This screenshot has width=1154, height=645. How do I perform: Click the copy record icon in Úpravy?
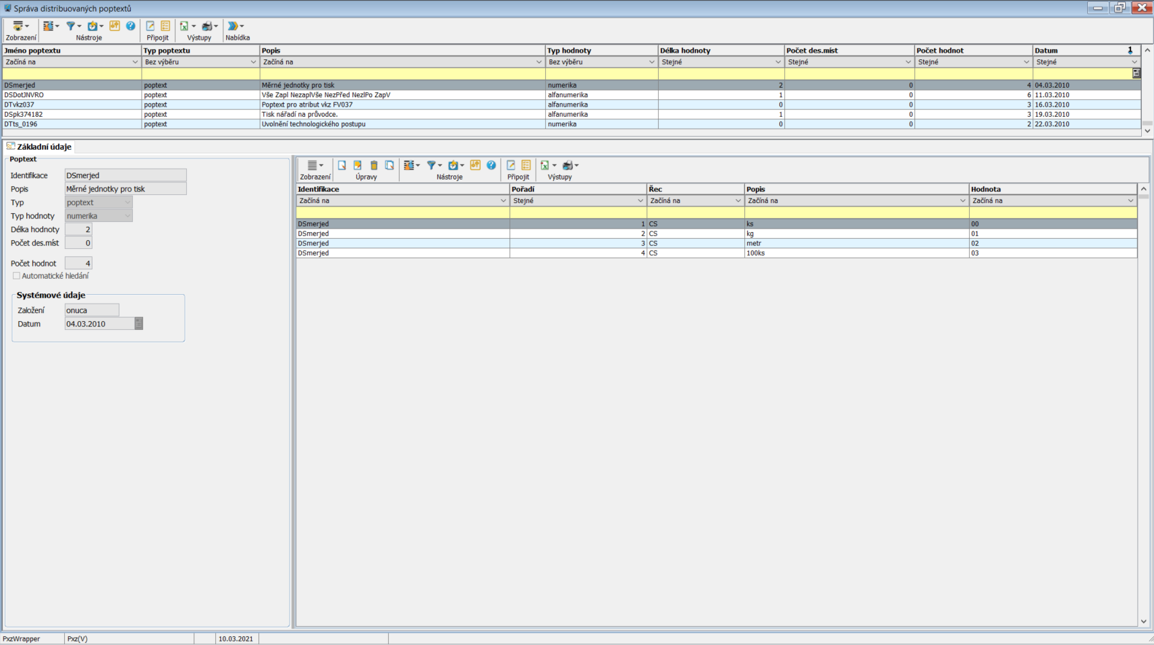click(389, 165)
